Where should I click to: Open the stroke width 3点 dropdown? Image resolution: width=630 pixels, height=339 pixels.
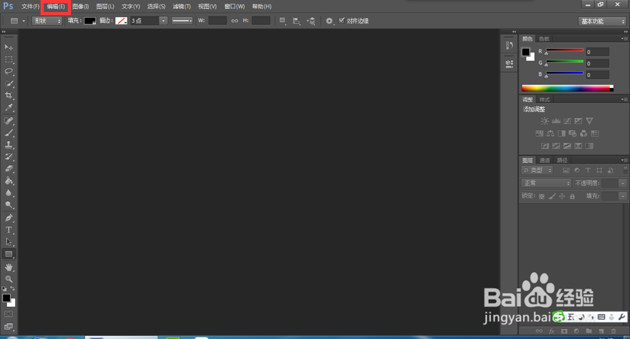[x=163, y=21]
